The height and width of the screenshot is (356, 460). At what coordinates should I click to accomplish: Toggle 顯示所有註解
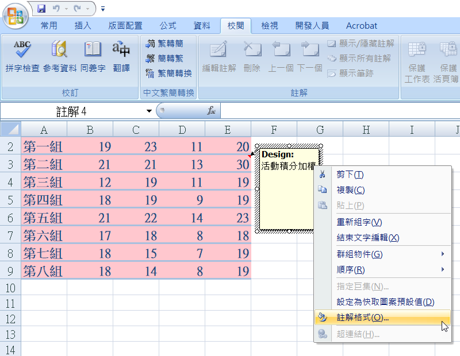tap(359, 59)
